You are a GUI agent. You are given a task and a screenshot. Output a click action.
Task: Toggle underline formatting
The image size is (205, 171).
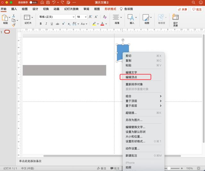click(x=52, y=24)
